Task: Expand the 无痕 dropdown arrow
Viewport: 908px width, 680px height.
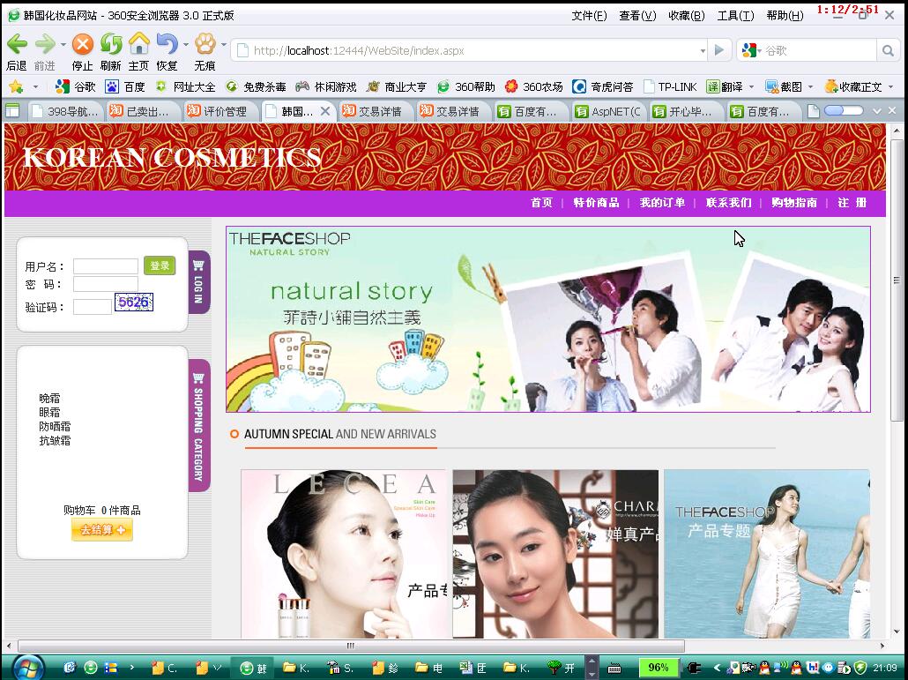Action: point(224,45)
